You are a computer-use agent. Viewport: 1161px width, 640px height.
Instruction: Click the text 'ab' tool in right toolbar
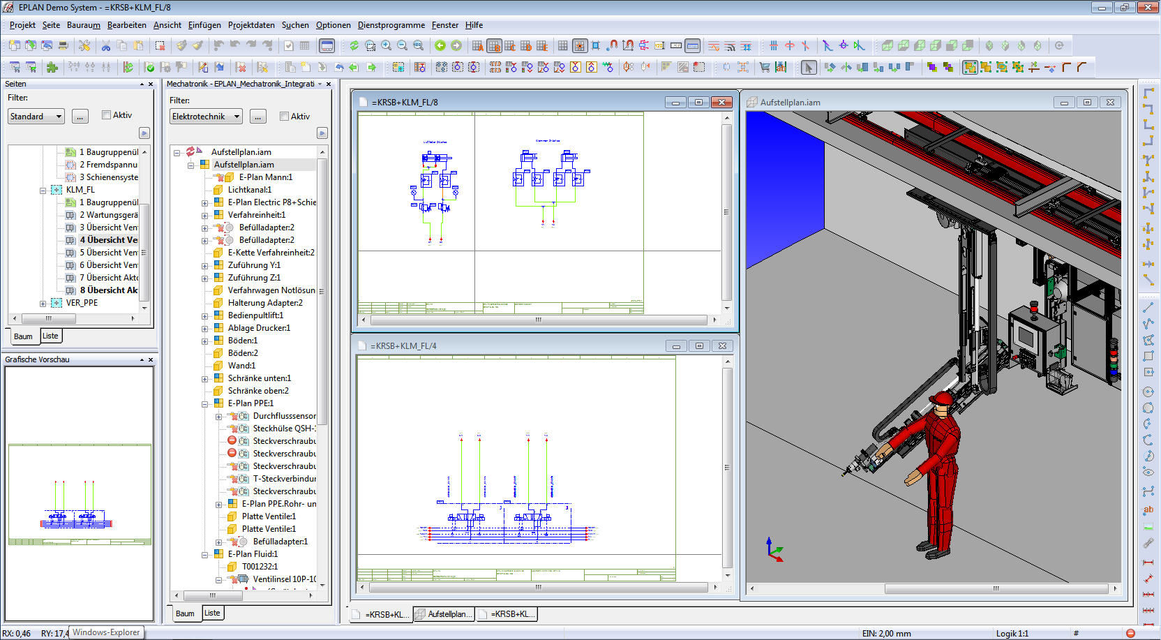point(1148,509)
